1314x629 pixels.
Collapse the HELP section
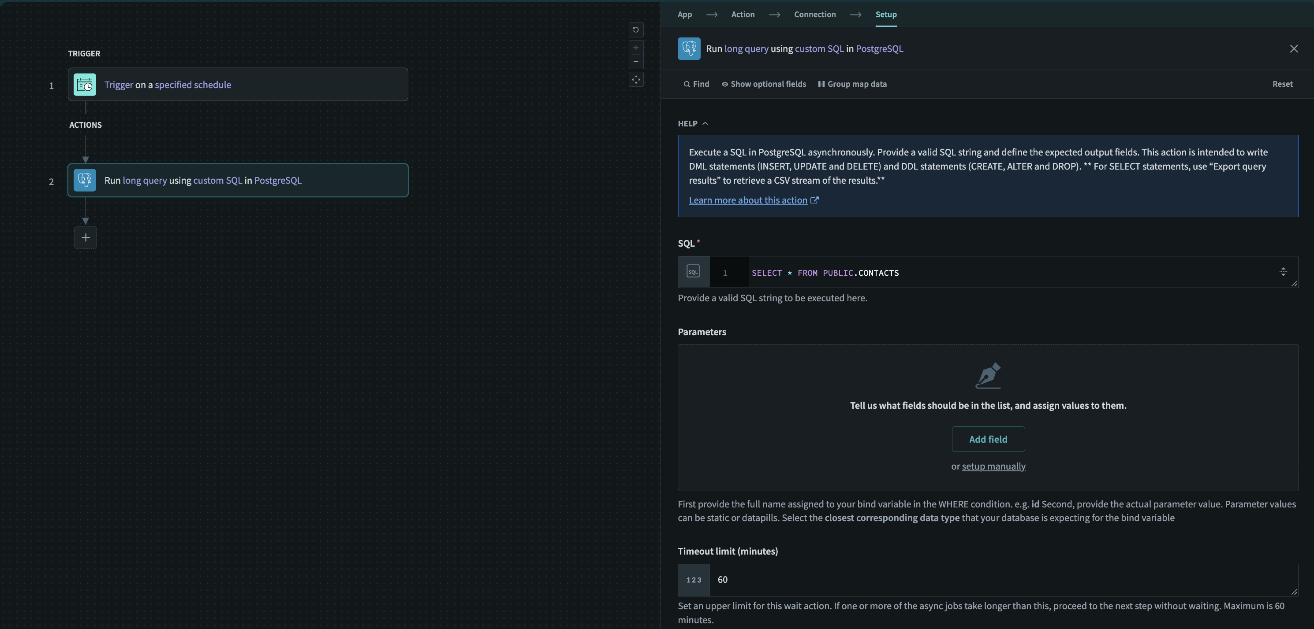(x=693, y=123)
